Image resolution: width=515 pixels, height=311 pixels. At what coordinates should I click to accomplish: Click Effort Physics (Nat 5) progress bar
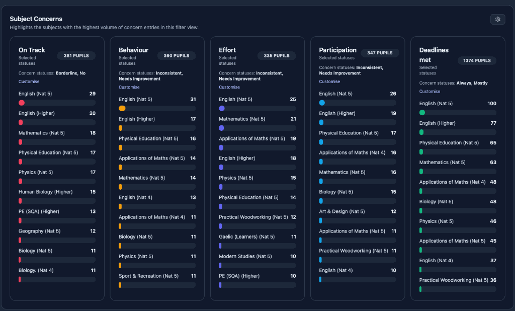pyautogui.click(x=257, y=187)
